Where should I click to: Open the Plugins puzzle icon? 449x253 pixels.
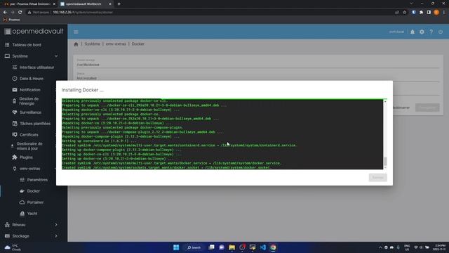click(15, 157)
